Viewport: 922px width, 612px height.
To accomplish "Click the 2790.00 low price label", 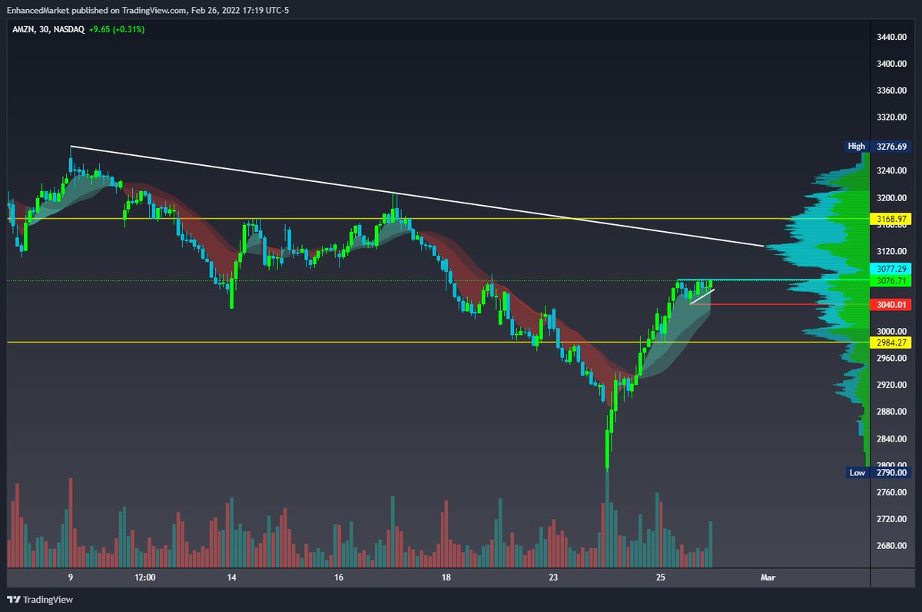I will point(892,473).
